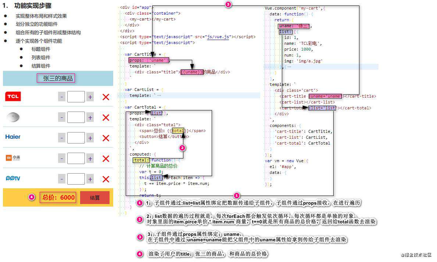
Task: Click the 小米 brand logo
Action: click(x=13, y=158)
